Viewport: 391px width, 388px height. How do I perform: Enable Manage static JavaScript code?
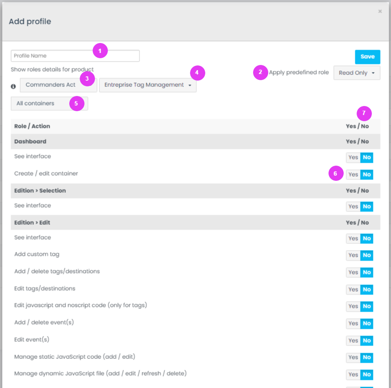(x=353, y=357)
